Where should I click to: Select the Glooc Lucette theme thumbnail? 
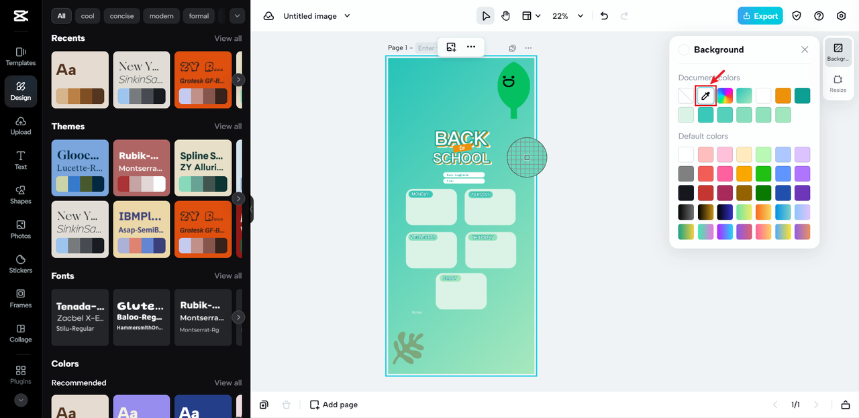click(x=80, y=168)
